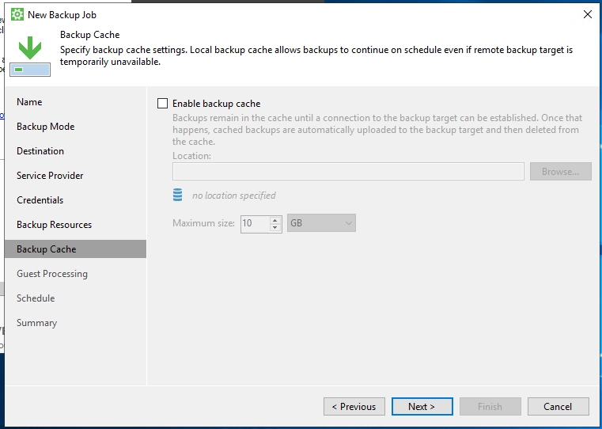Close the New Backup Job dialog

tap(587, 14)
